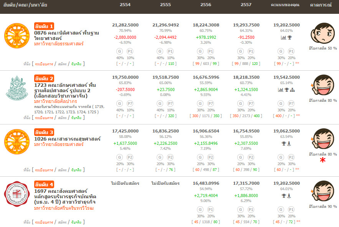Image resolution: width=339 pixels, height=227 pixels.
Task: Open ระเบียบการ link in rank 4 row
Action: [44, 222]
